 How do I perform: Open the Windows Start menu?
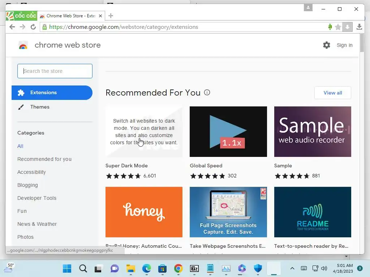click(x=67, y=268)
